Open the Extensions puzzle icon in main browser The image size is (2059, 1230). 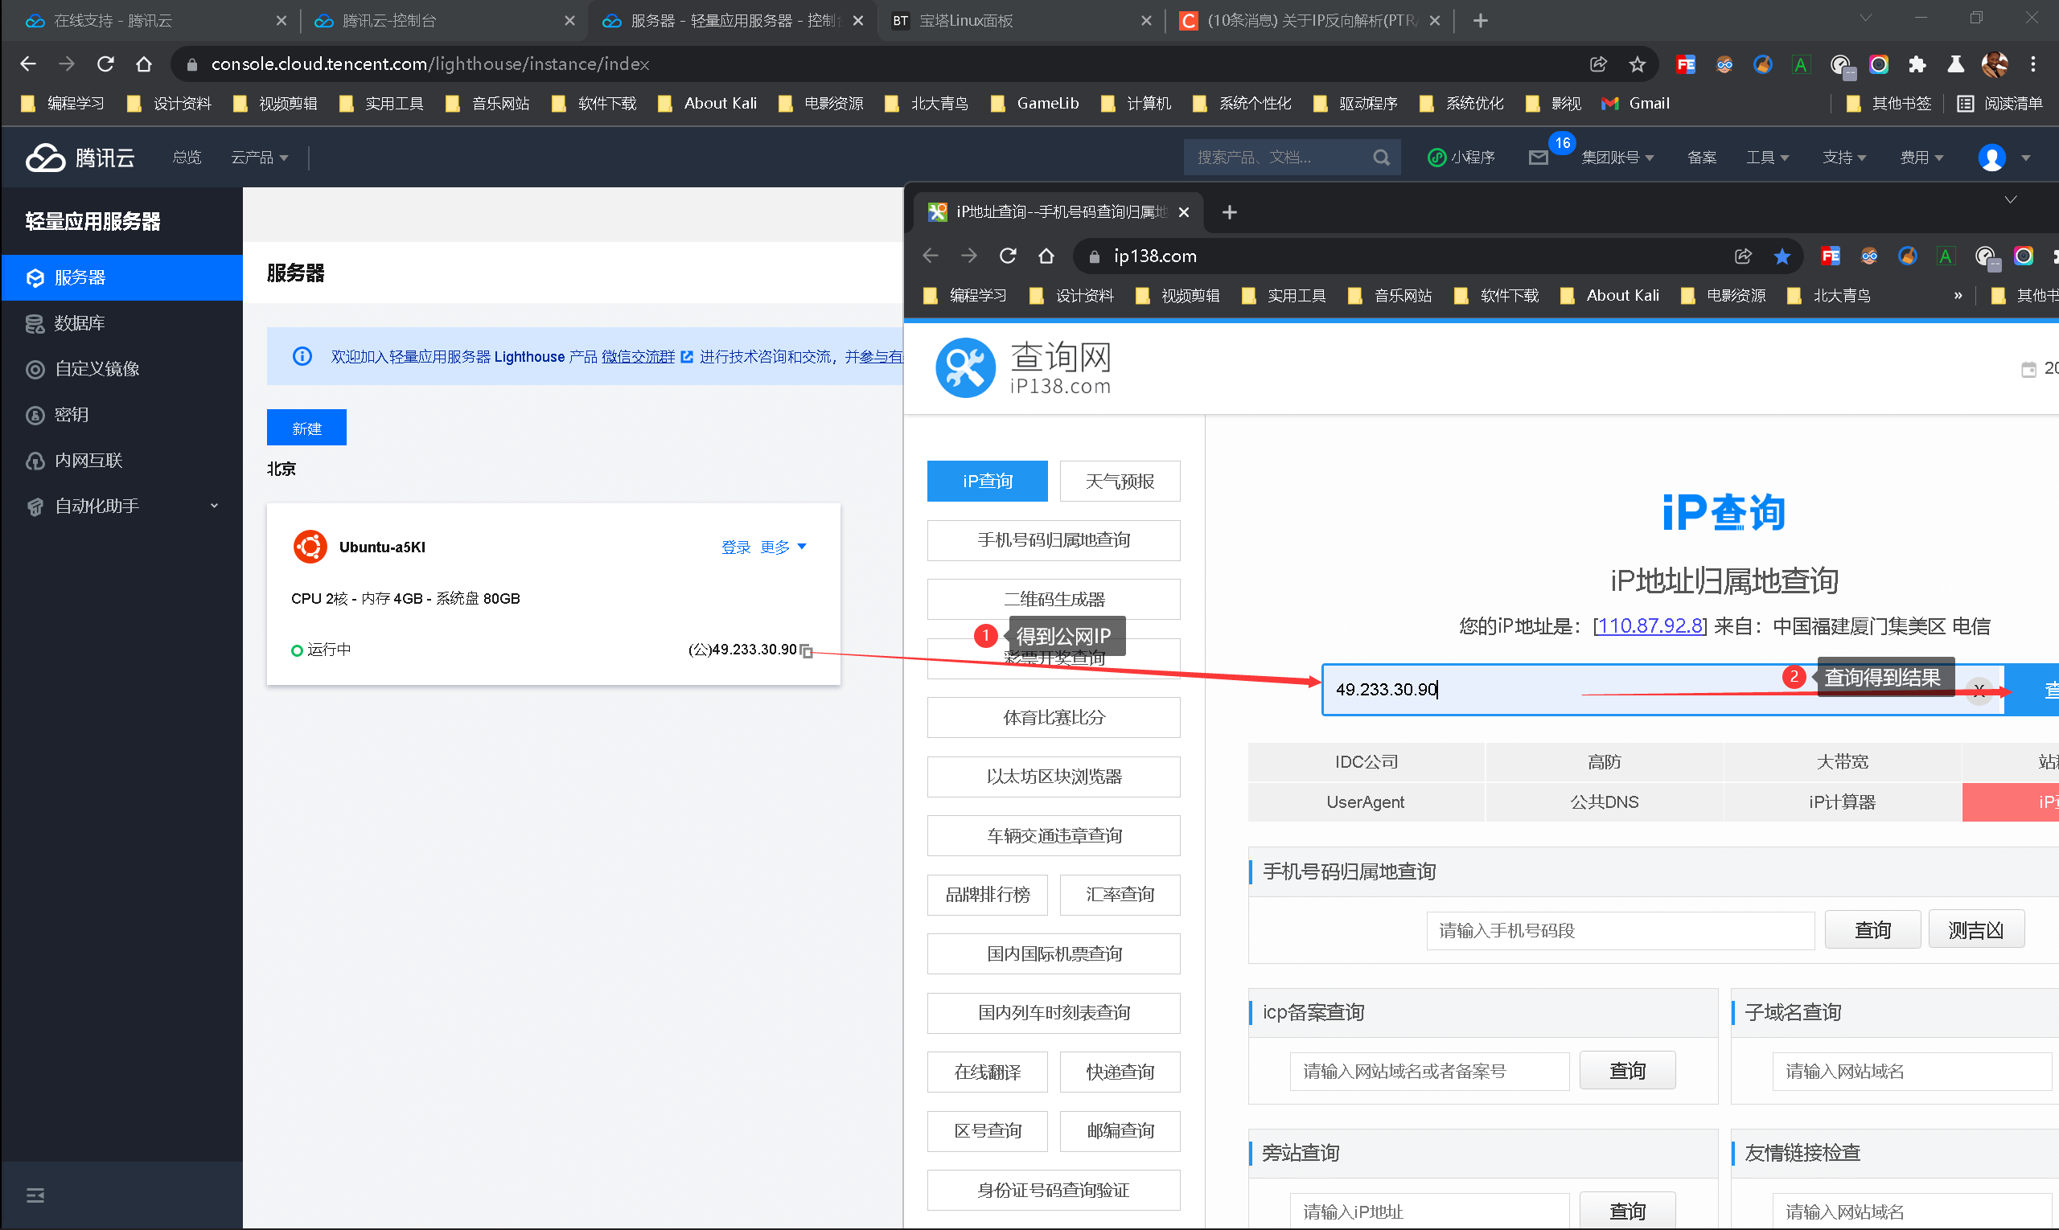point(1917,64)
